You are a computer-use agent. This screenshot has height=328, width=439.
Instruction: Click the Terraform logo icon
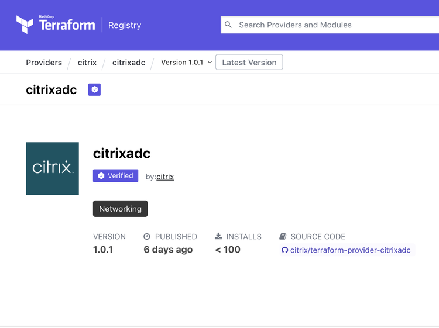25,25
